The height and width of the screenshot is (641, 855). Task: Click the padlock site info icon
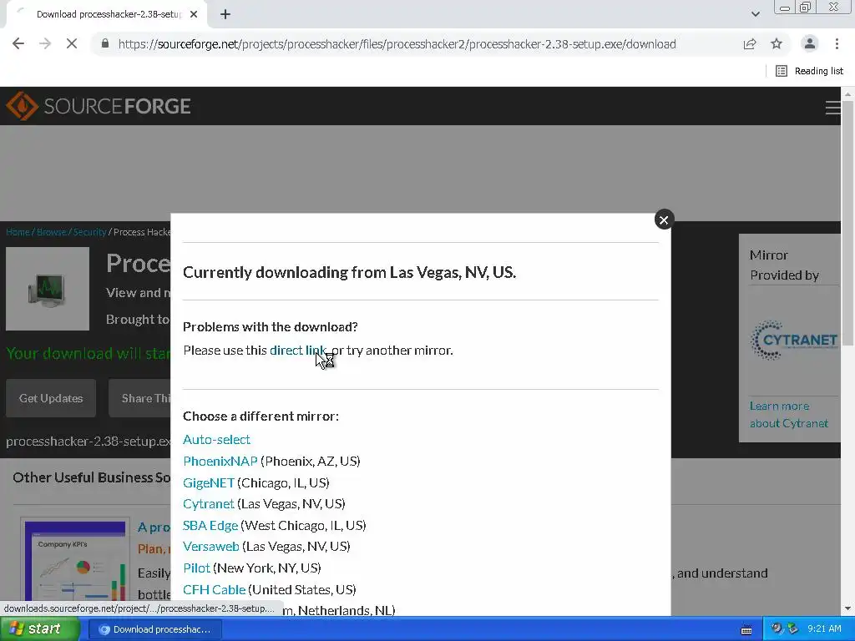click(x=105, y=43)
